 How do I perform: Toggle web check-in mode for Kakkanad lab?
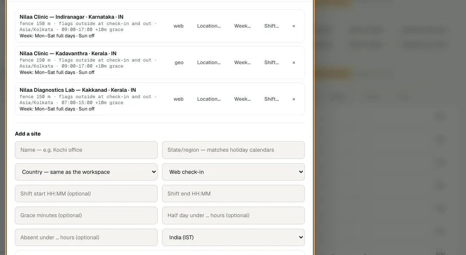[179, 99]
